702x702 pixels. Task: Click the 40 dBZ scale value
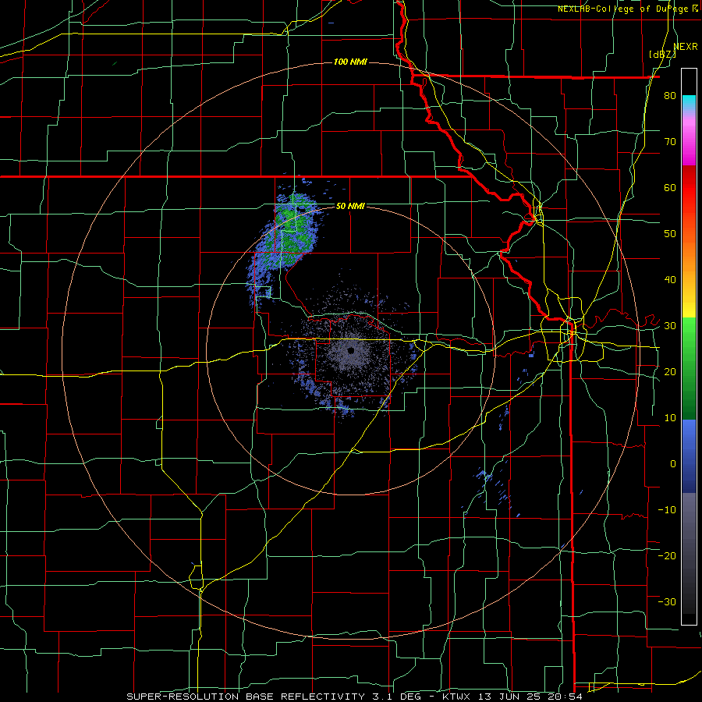tap(670, 280)
